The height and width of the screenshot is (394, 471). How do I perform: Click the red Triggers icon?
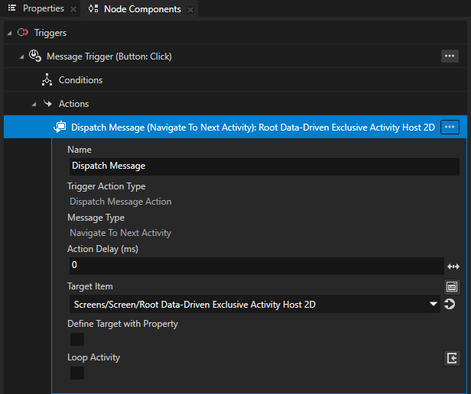coord(23,32)
